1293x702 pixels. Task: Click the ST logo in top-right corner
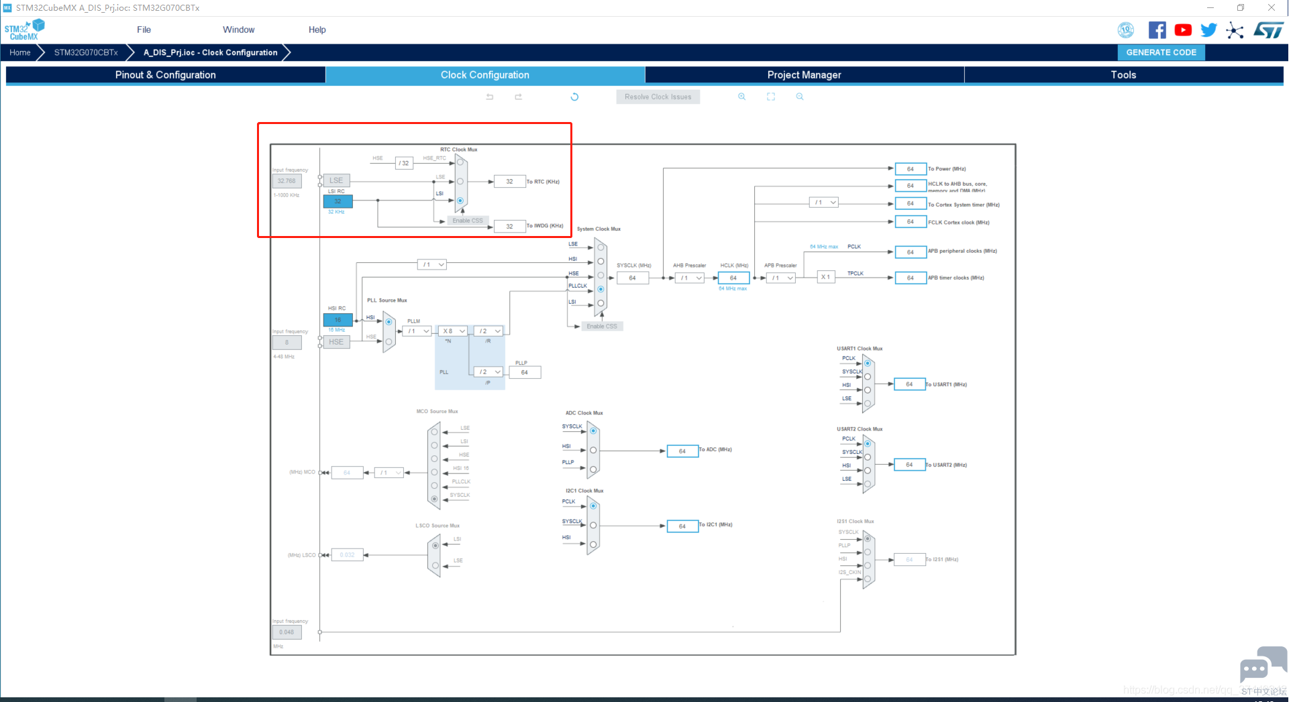point(1268,30)
